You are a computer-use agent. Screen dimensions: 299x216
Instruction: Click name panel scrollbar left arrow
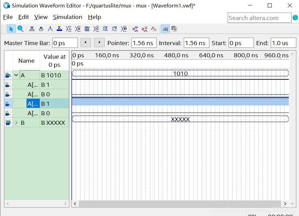[x=7, y=204]
